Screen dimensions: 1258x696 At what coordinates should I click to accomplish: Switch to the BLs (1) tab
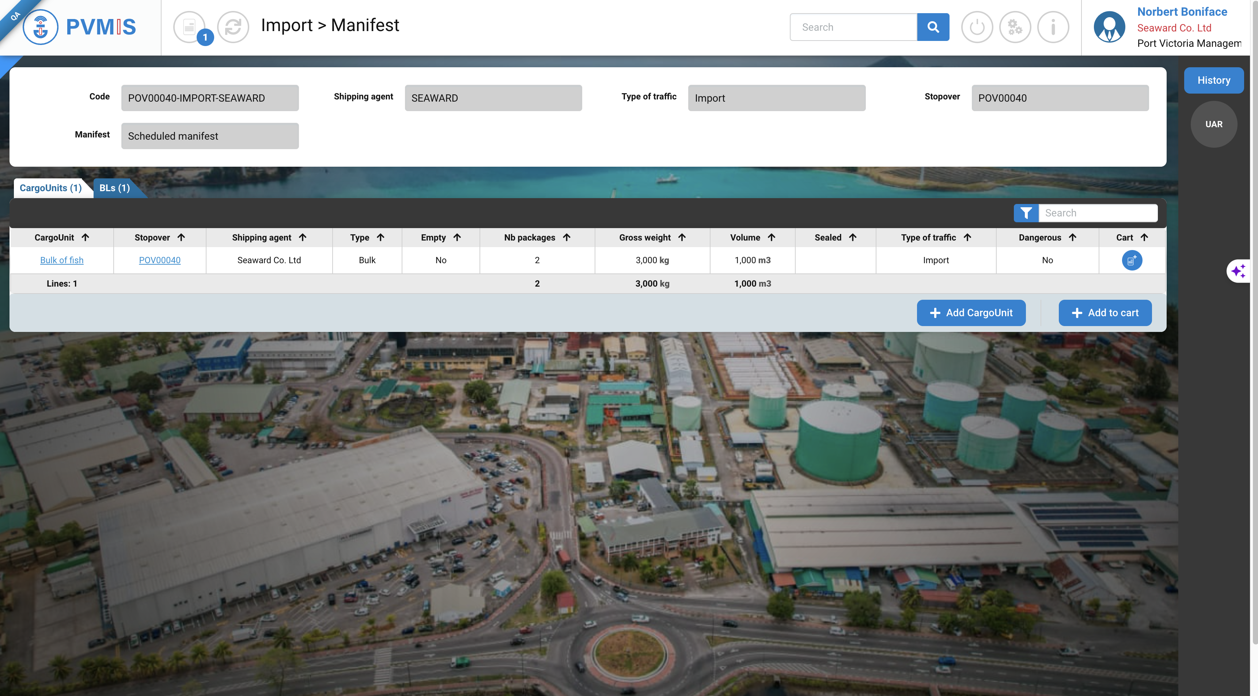[115, 188]
